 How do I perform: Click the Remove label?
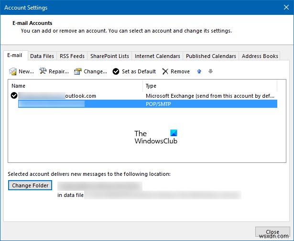click(180, 71)
